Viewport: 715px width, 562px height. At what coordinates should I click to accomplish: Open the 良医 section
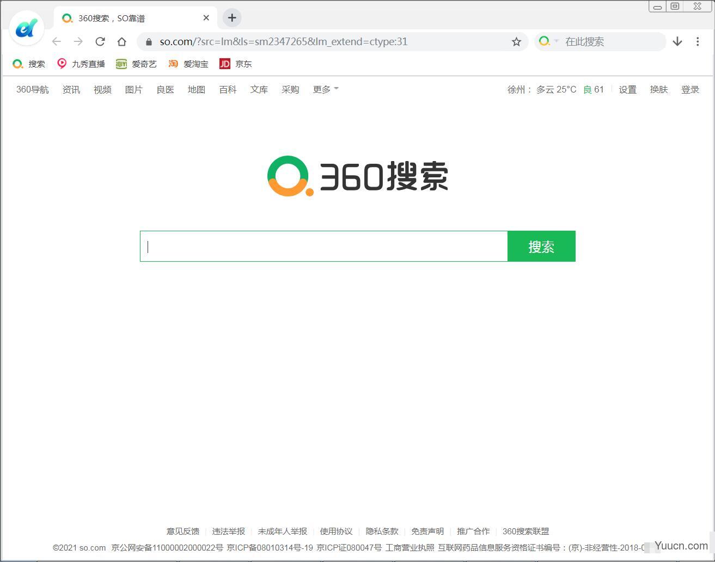click(x=165, y=89)
